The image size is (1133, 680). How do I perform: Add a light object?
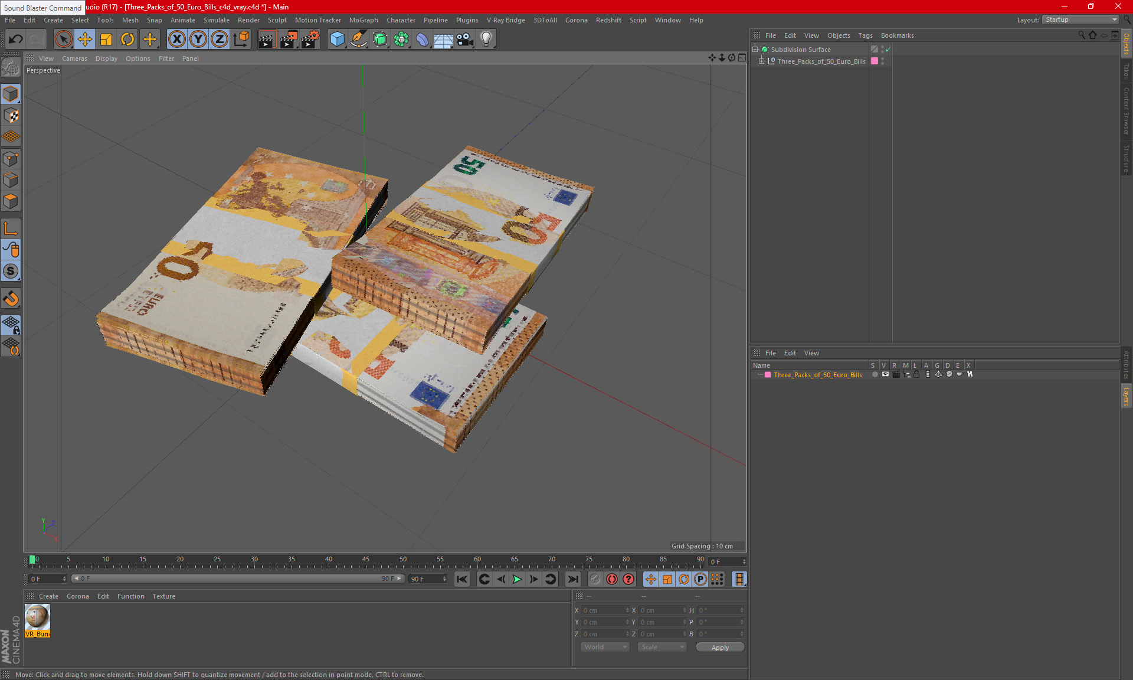coord(486,40)
